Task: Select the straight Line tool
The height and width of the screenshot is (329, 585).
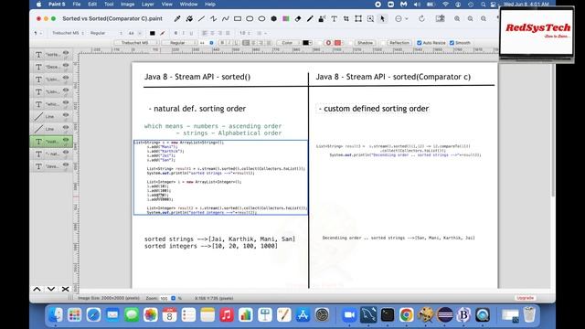Action: tap(201, 18)
